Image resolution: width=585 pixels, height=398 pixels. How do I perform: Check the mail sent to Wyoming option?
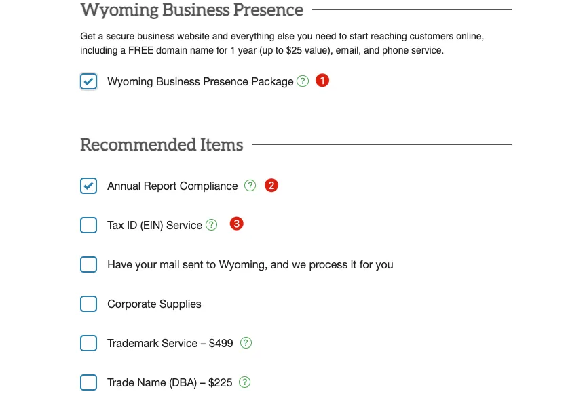pos(89,264)
